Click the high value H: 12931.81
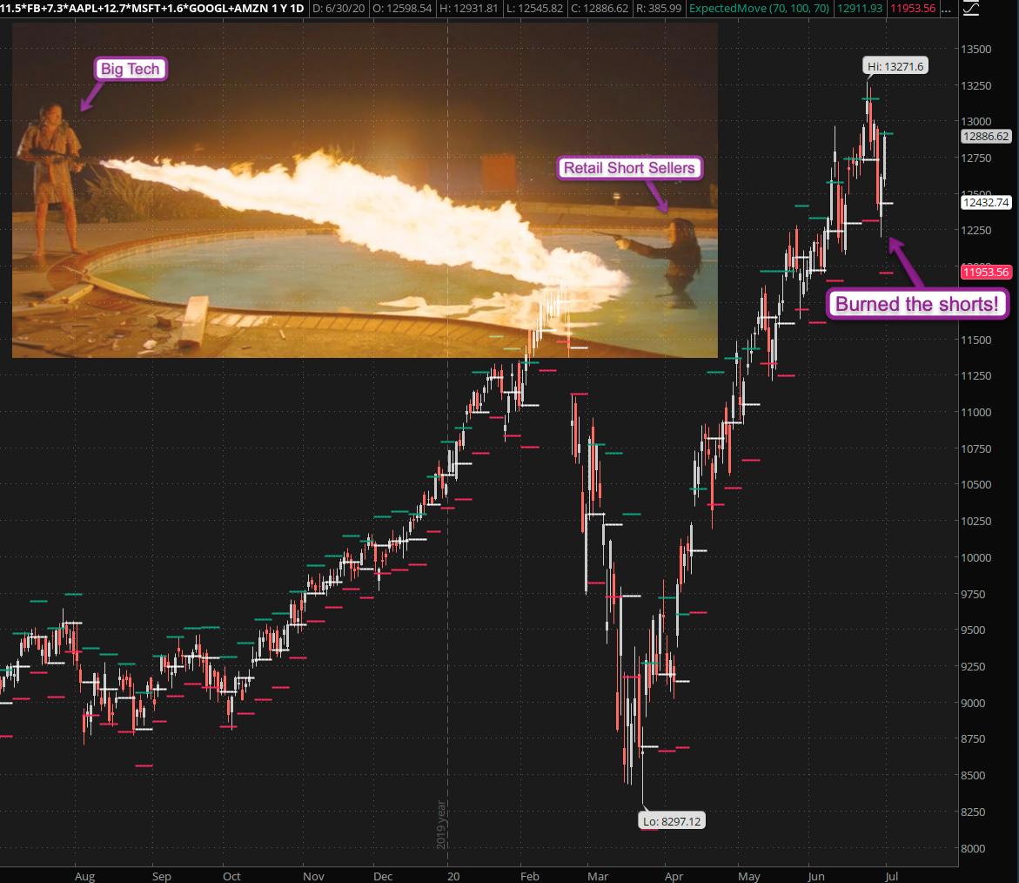Viewport: 1019px width, 883px height. (x=469, y=9)
